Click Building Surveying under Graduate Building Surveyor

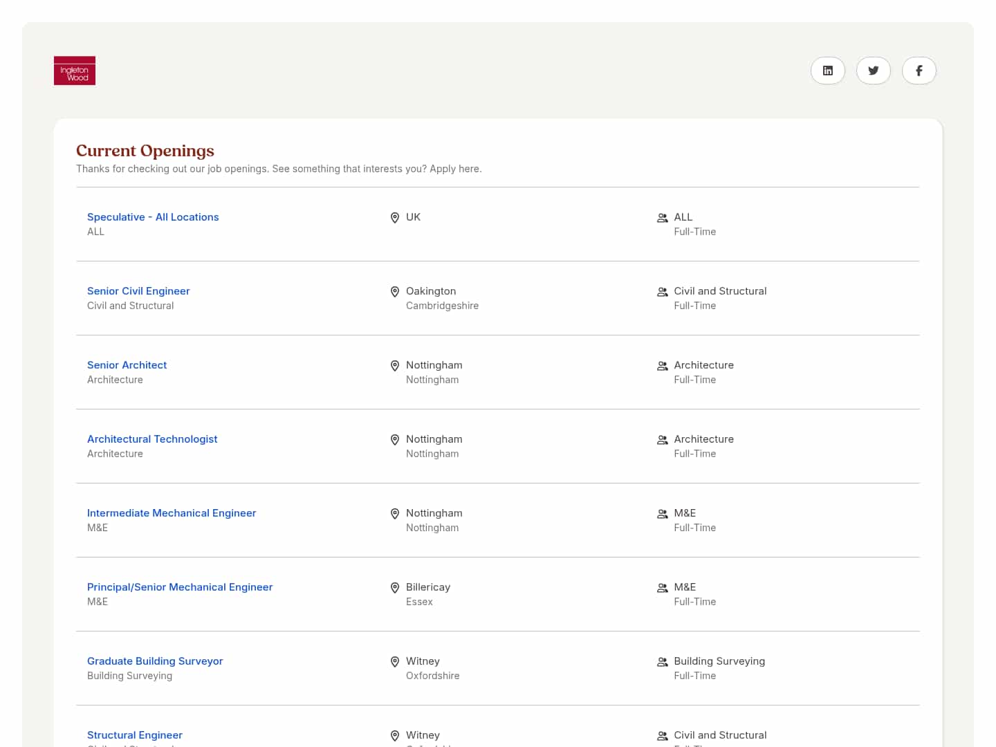pyautogui.click(x=129, y=676)
